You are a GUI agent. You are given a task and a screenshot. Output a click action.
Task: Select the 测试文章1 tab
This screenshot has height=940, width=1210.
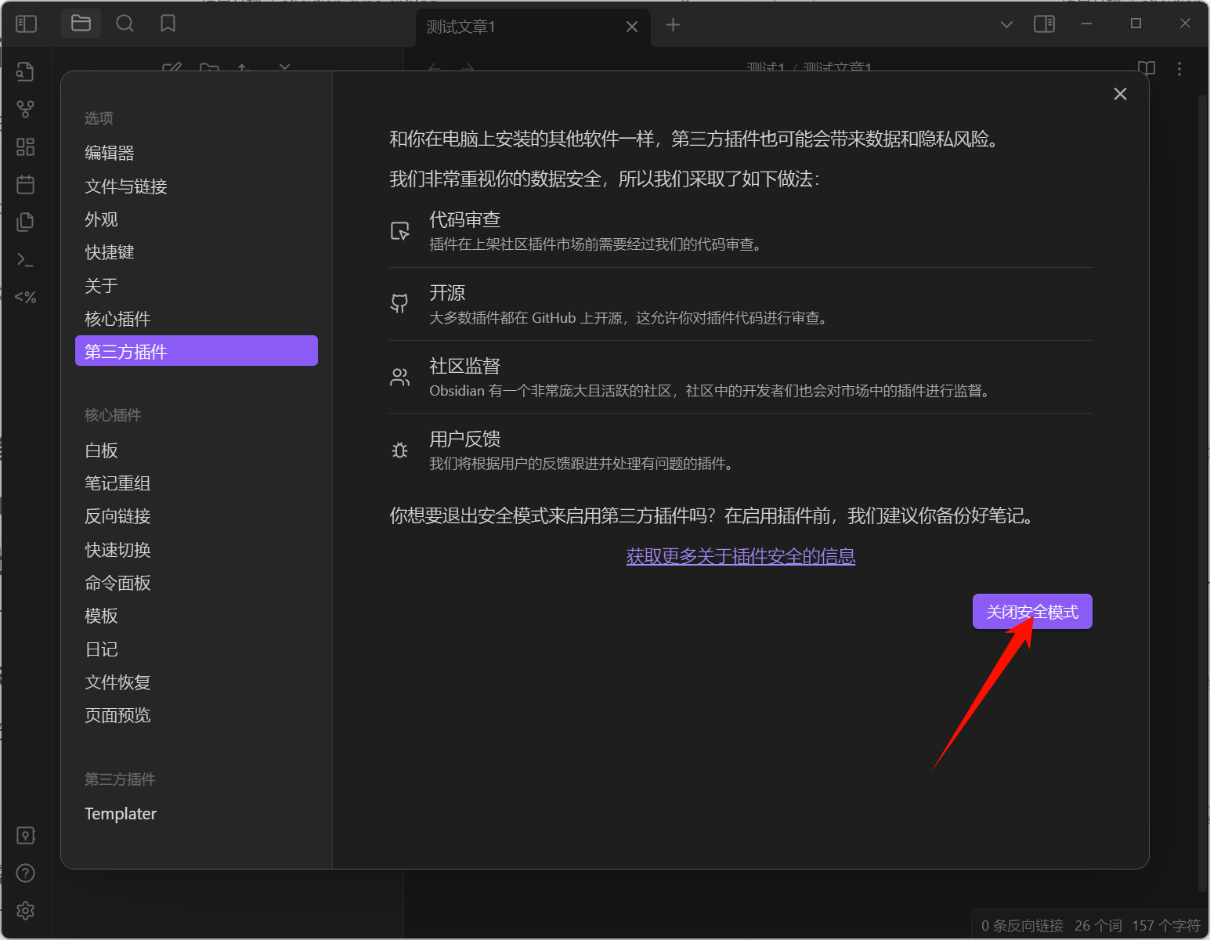pos(533,27)
